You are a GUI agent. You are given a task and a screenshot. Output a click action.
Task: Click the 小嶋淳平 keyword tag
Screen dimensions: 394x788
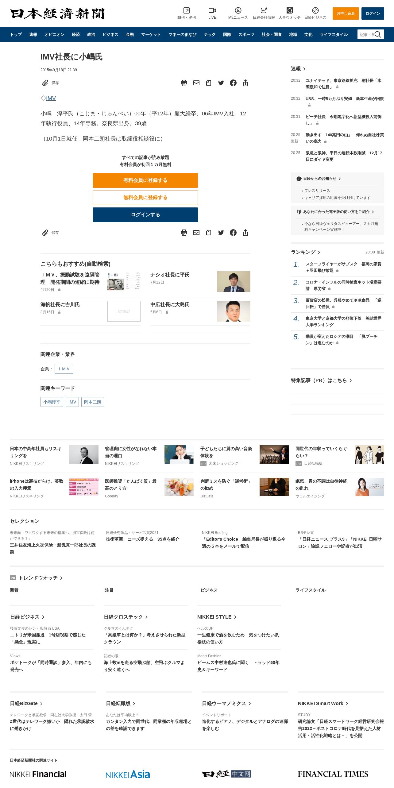coord(52,402)
